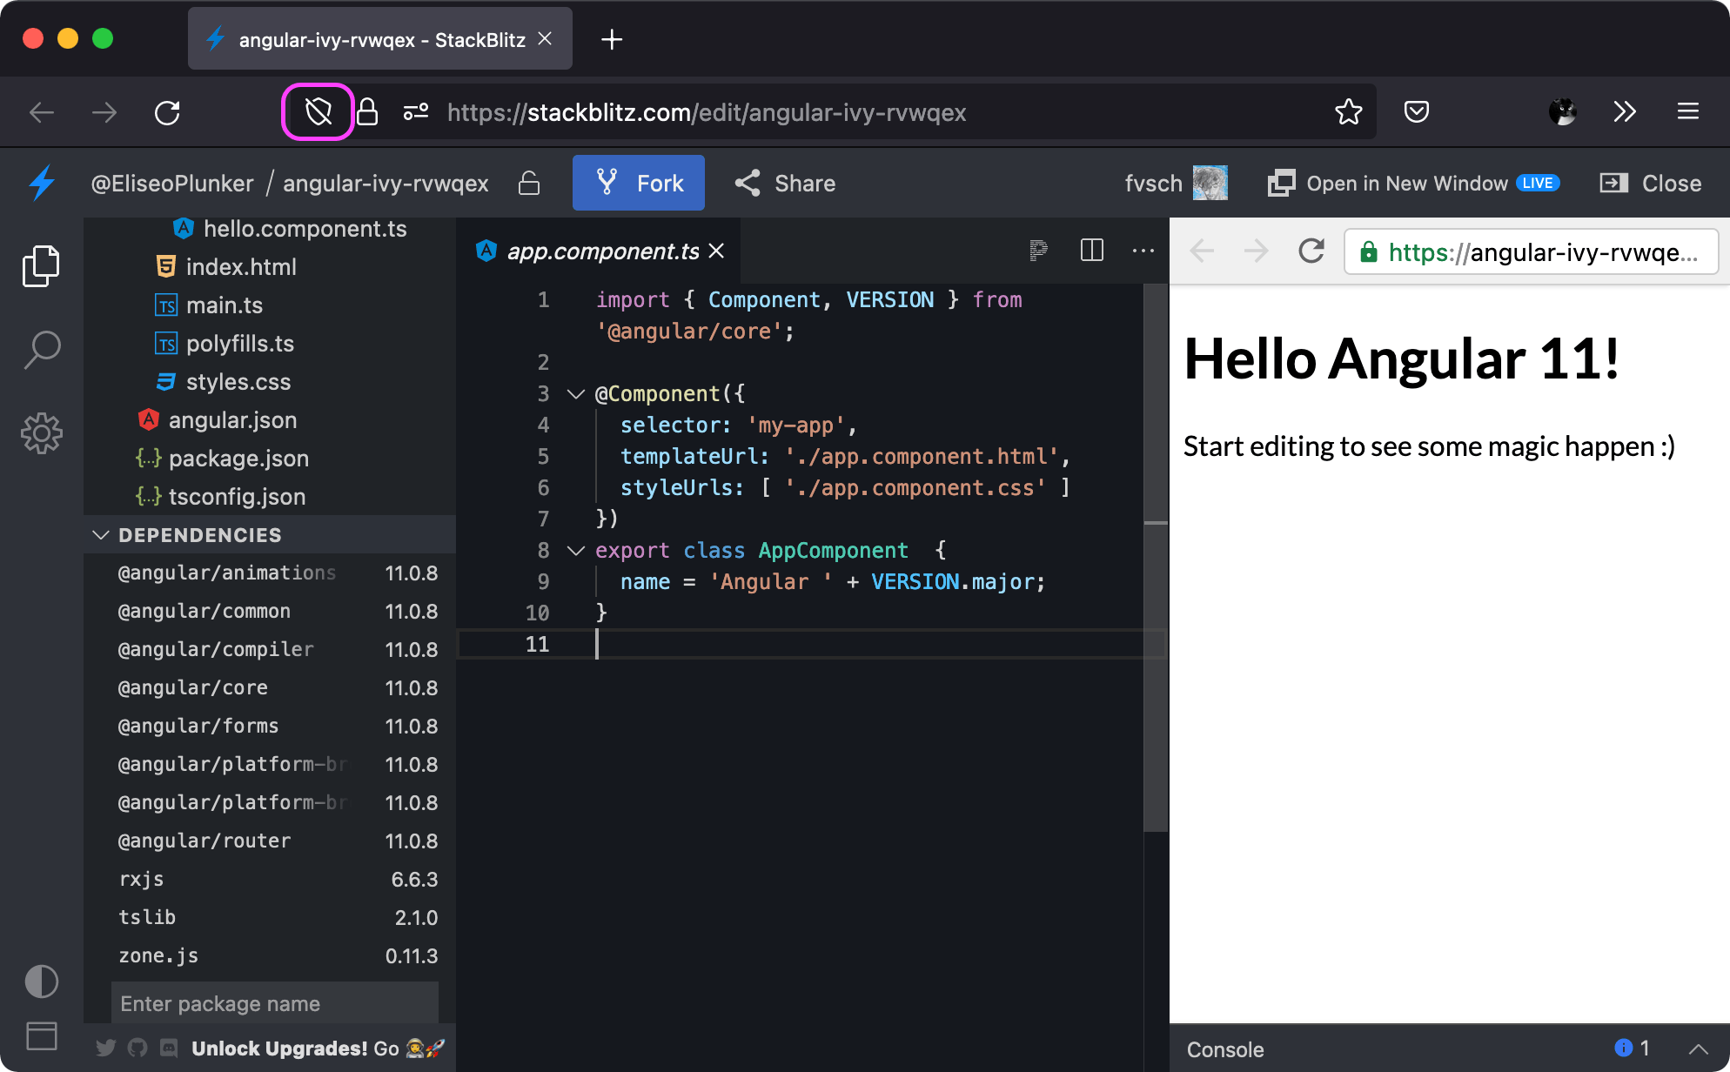Fork the angular-ivy-rvwqex project
Screen dimensions: 1730x1072
click(x=638, y=183)
